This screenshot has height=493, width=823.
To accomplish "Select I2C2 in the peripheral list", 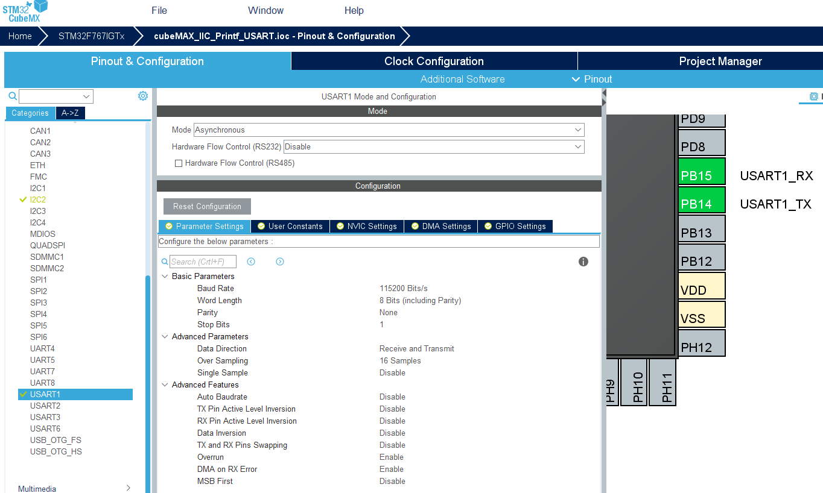I will [37, 199].
